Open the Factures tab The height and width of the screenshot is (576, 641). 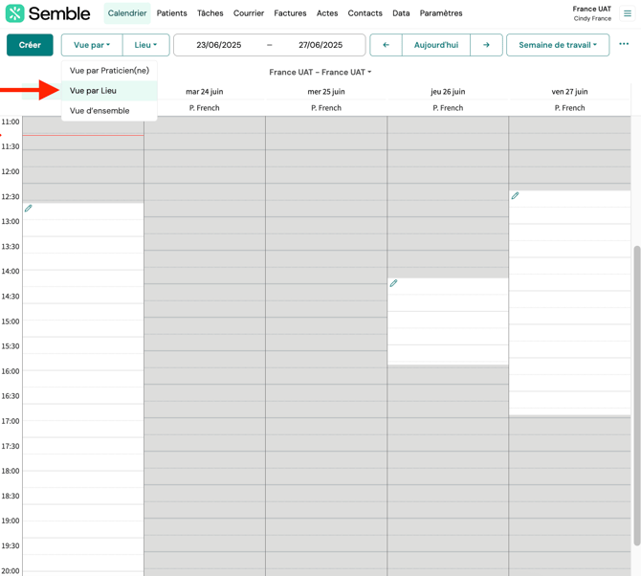click(x=290, y=13)
